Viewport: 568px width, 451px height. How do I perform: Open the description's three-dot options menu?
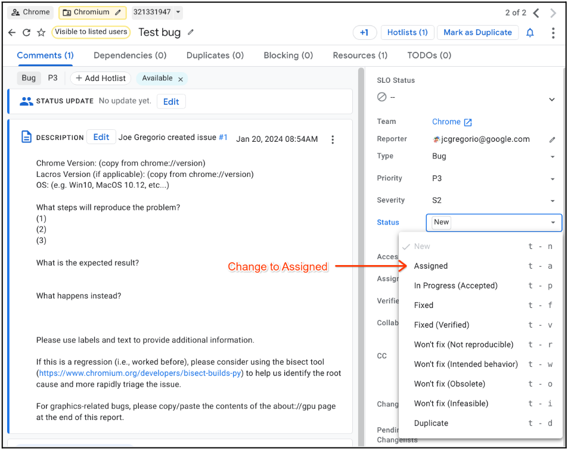pyautogui.click(x=333, y=139)
